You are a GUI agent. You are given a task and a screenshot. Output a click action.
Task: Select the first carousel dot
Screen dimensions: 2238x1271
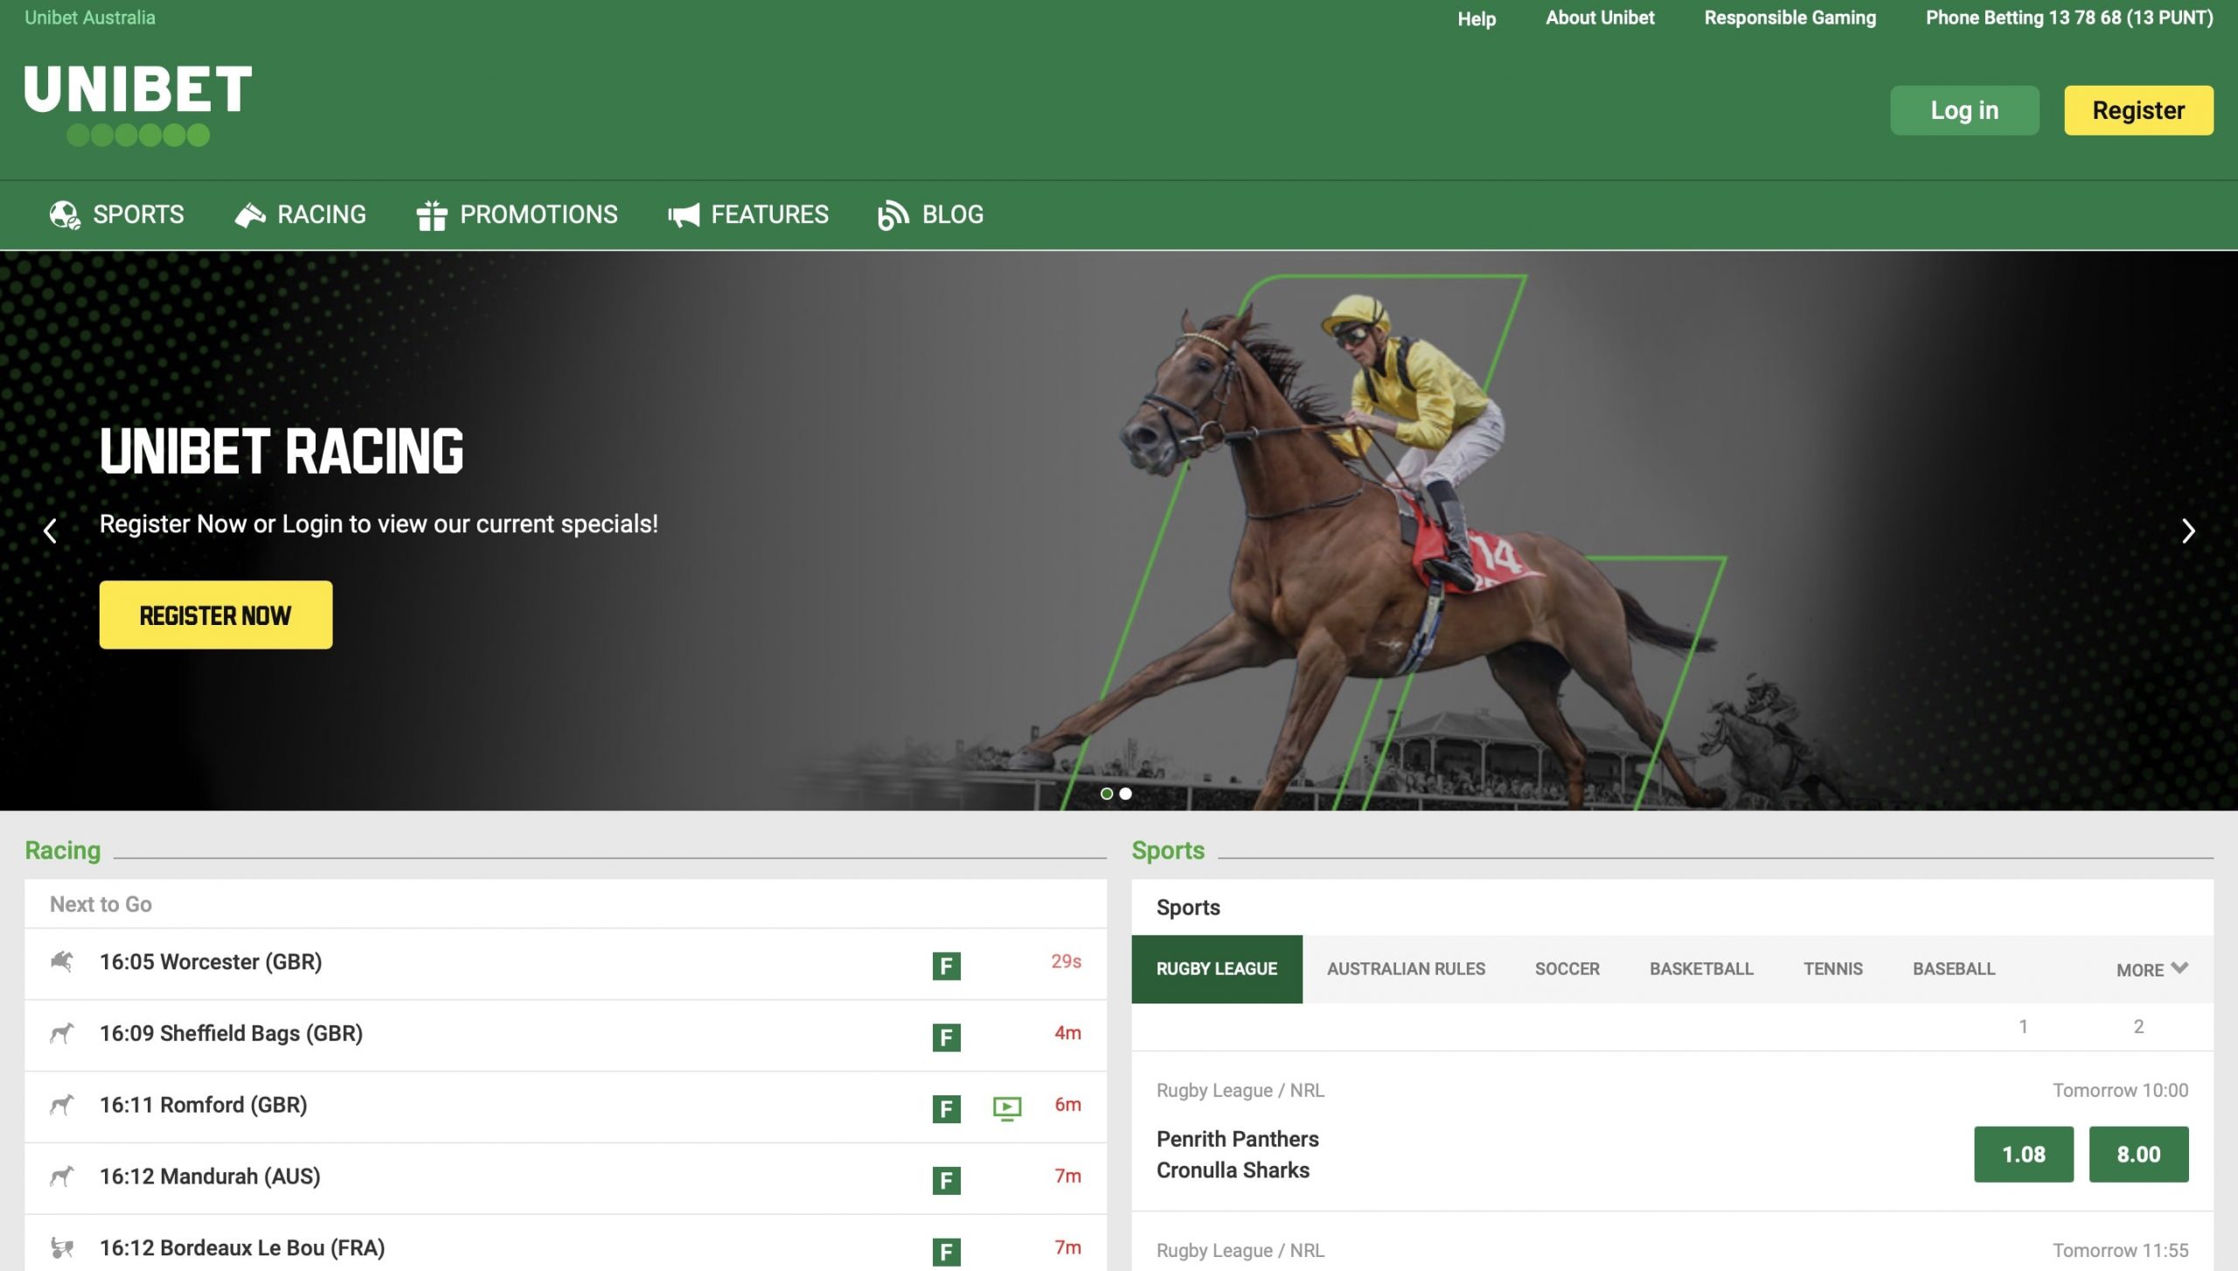tap(1107, 794)
